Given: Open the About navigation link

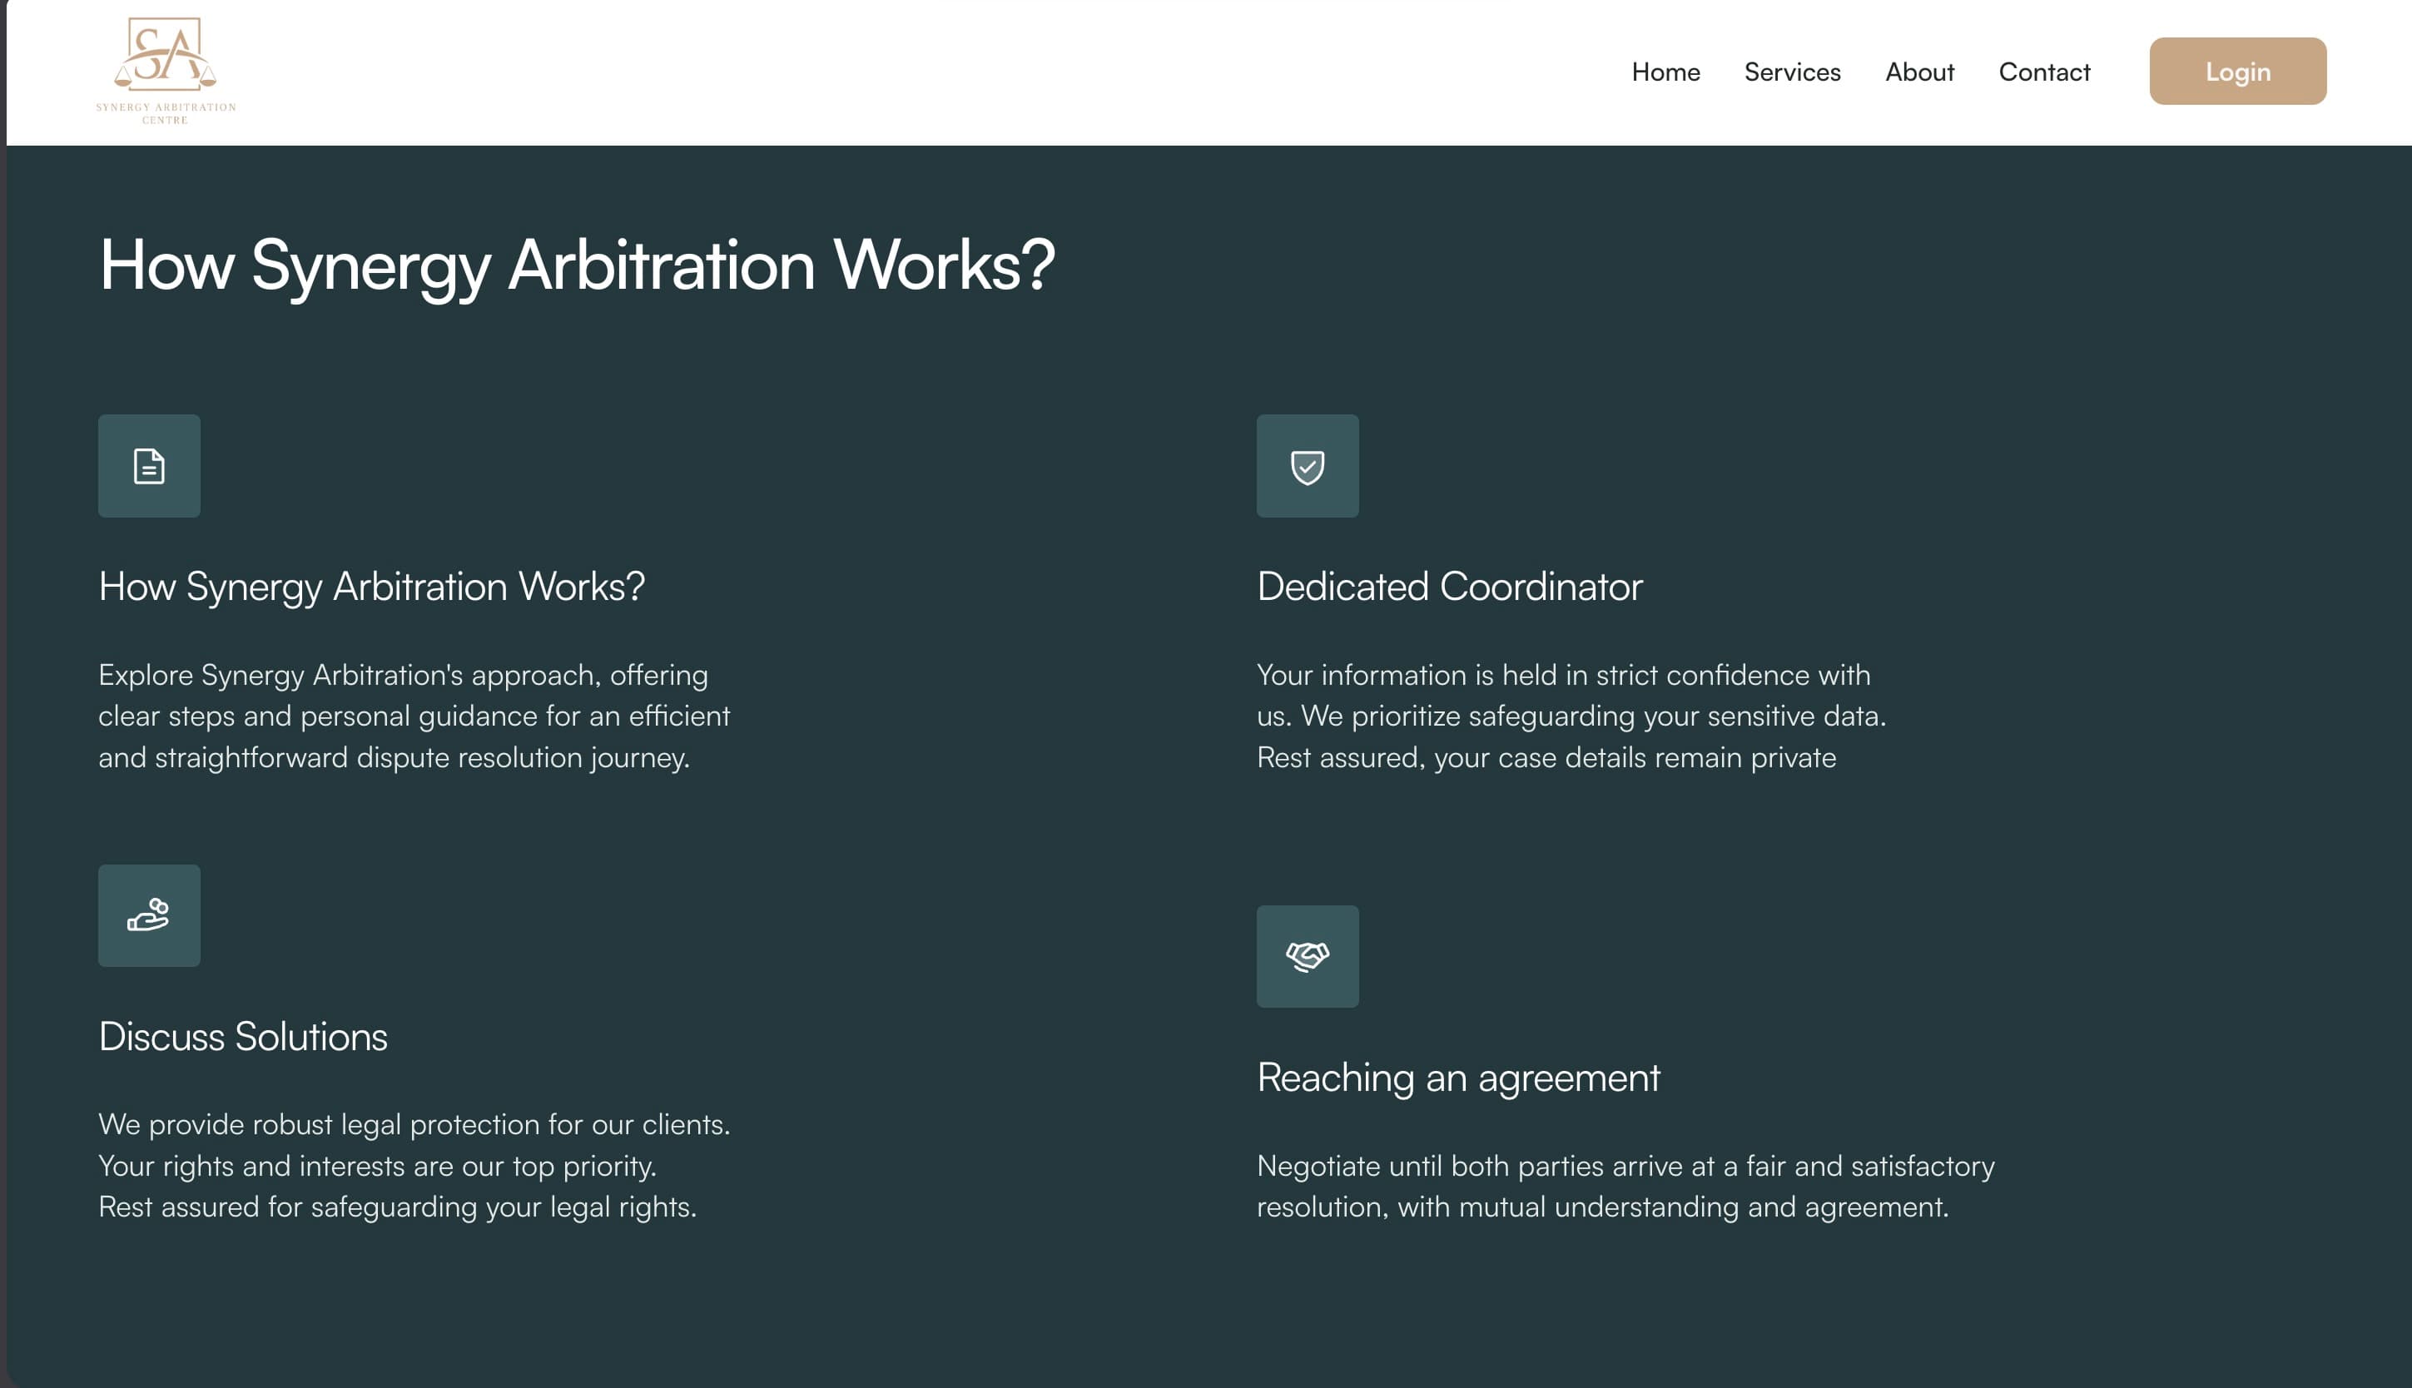Looking at the screenshot, I should coord(1920,72).
